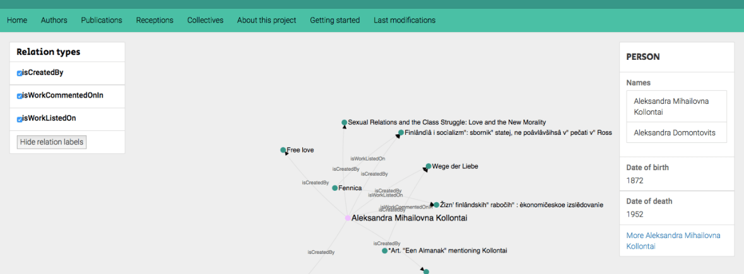Navigate to Collectives
Screen dimensions: 744x274
click(x=205, y=20)
